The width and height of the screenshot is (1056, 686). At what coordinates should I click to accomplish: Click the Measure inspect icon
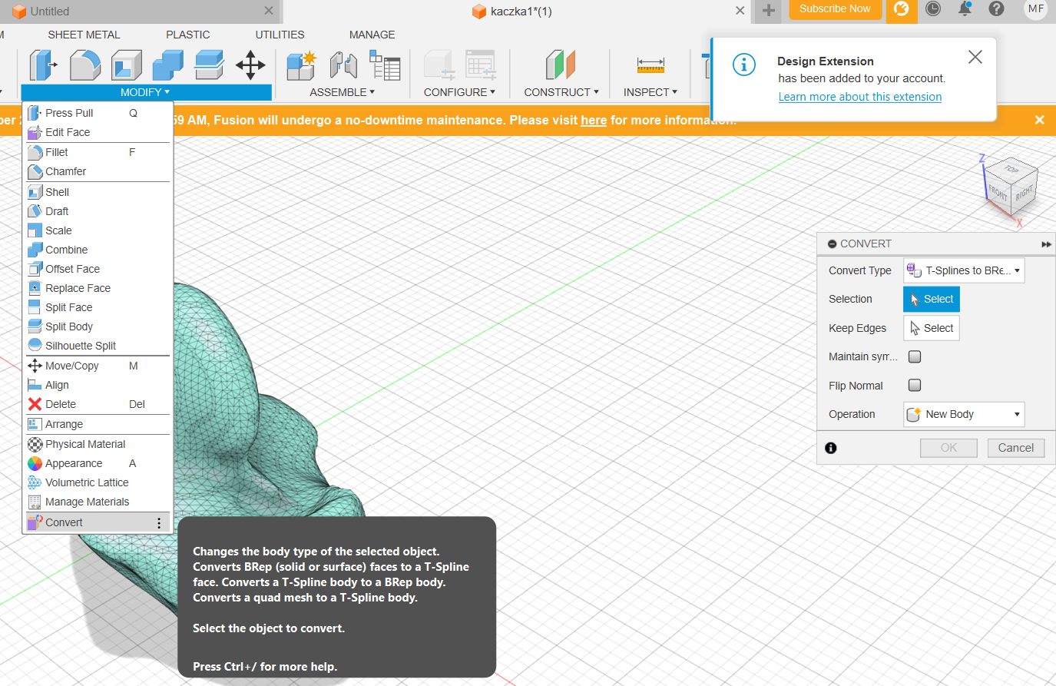(650, 65)
